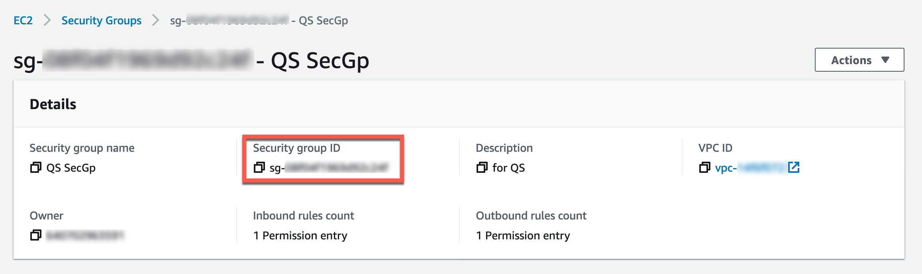Screen dimensions: 922x274
Task: Click the large page title heading
Action: (x=191, y=61)
